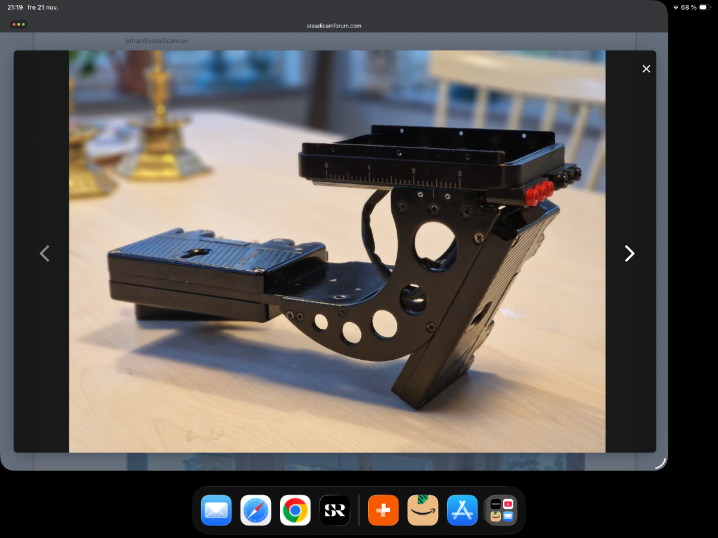This screenshot has width=718, height=538.
Task: Click the window resize handle at corner
Action: click(x=660, y=463)
